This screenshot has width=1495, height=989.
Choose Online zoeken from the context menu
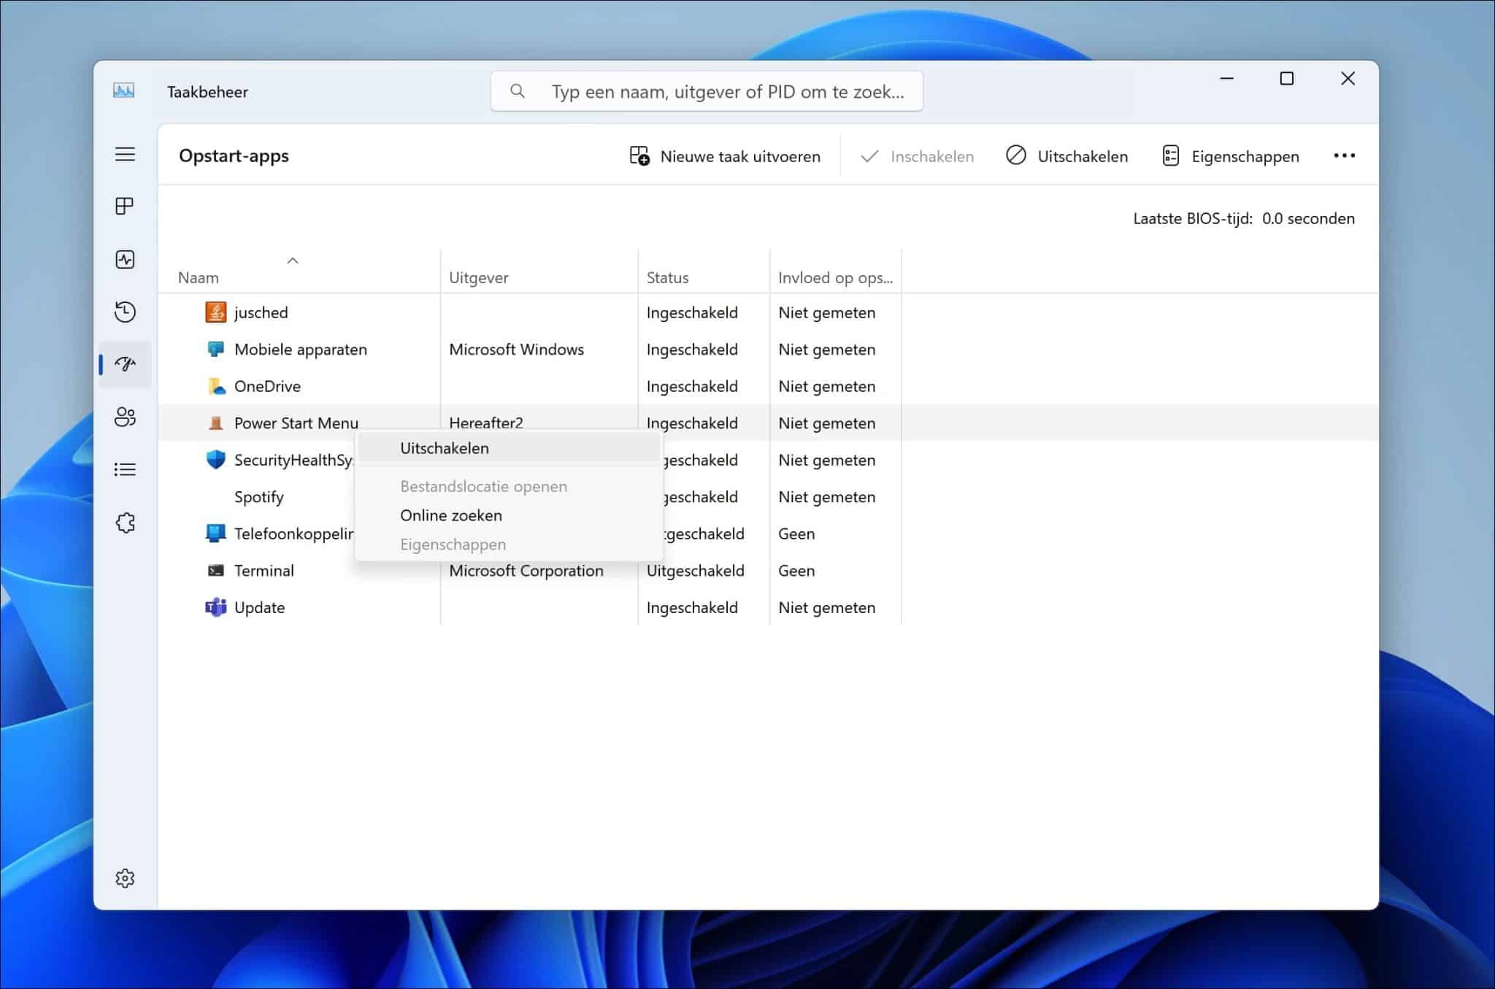tap(450, 515)
